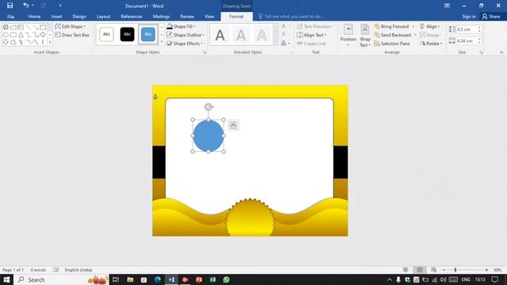Apply the black Abc shape style
507x285 pixels.
(x=127, y=34)
